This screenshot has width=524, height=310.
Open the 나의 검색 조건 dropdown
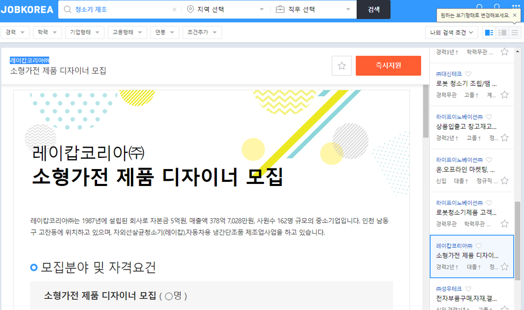pos(451,32)
